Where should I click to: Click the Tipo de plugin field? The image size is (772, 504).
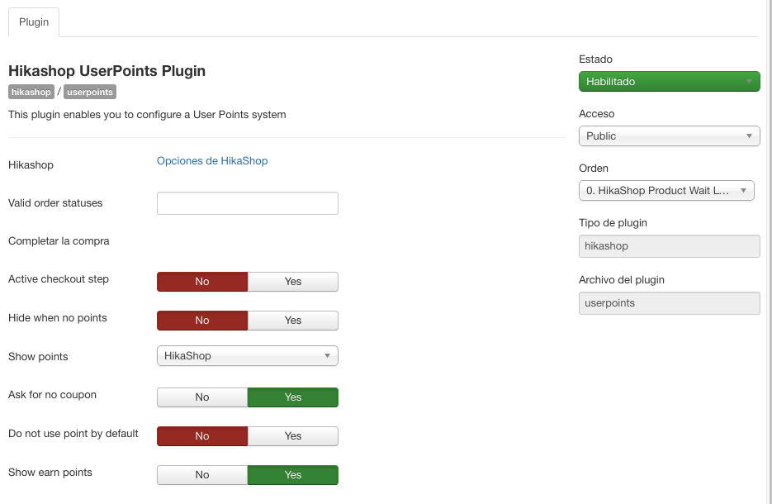coord(669,246)
